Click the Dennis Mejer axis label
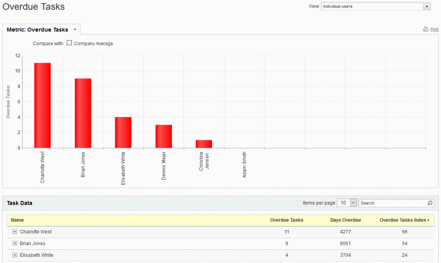 point(164,165)
